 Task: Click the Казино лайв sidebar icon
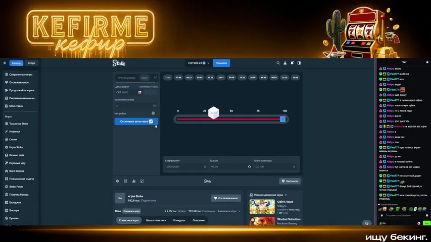pyautogui.click(x=7, y=155)
